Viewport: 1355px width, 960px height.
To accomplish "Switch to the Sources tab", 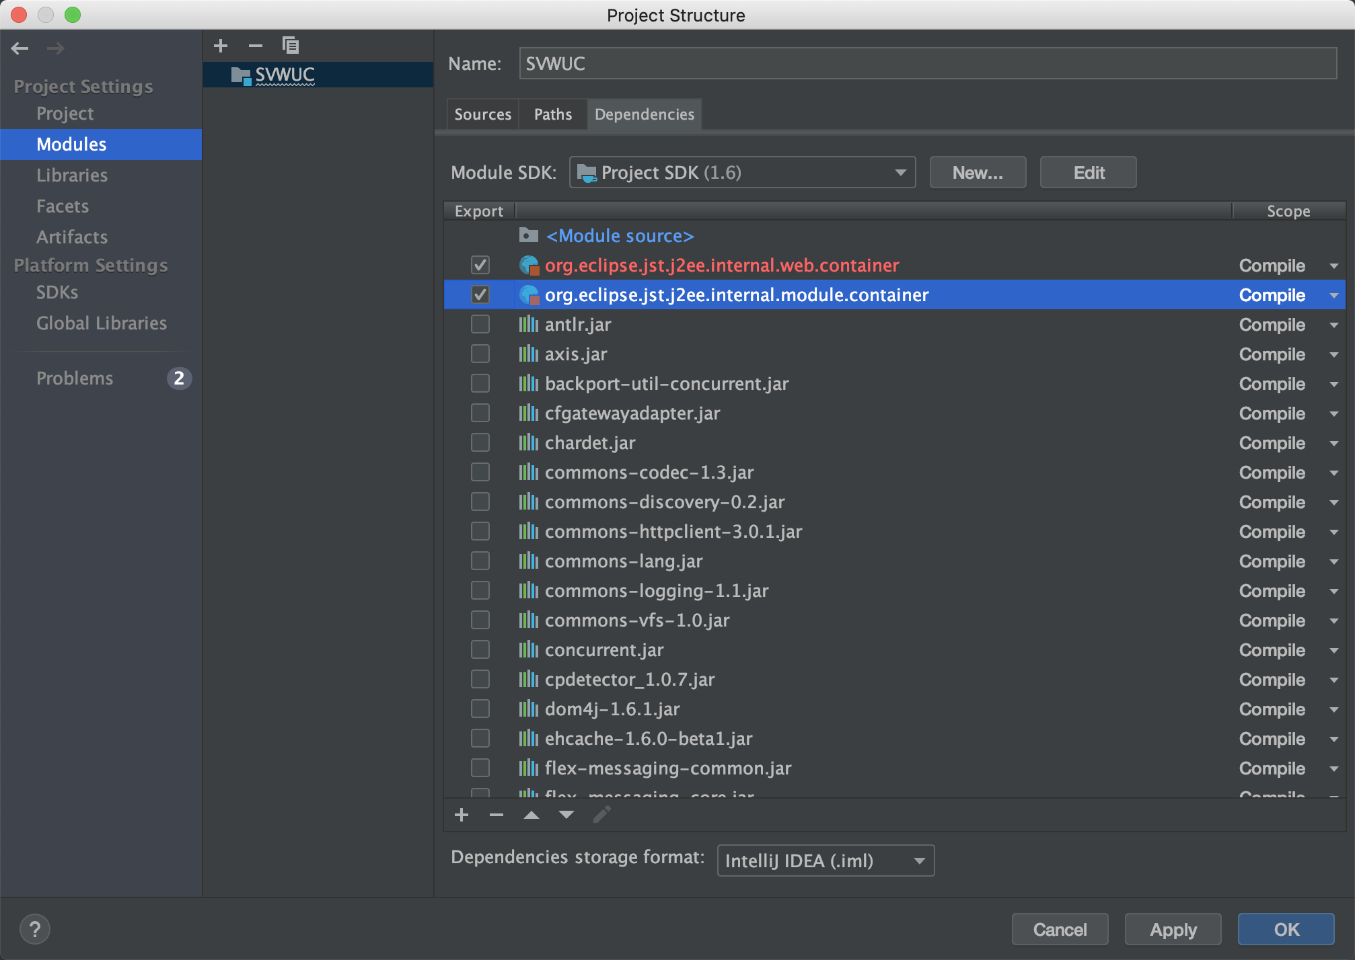I will click(x=483, y=114).
